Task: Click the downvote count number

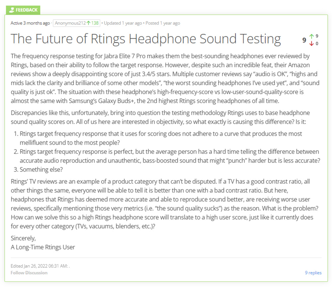Action: [x=317, y=44]
